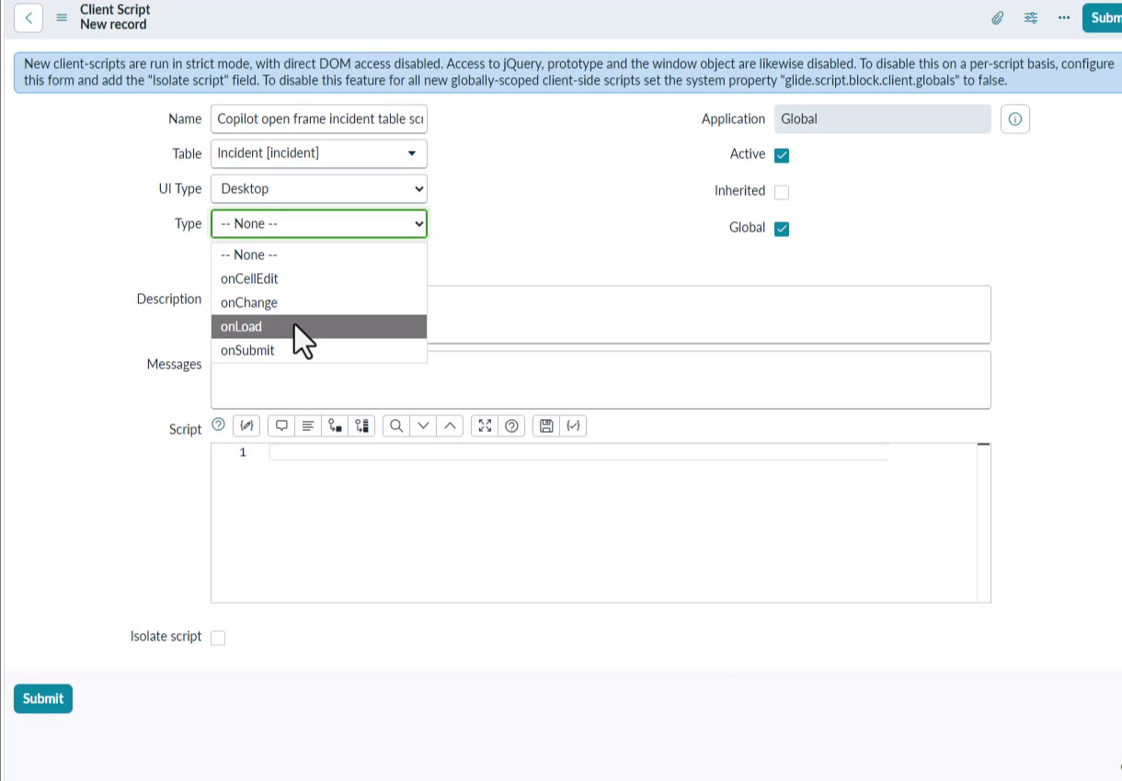Click the read-only Application field Global
The height and width of the screenshot is (781, 1122).
point(883,119)
